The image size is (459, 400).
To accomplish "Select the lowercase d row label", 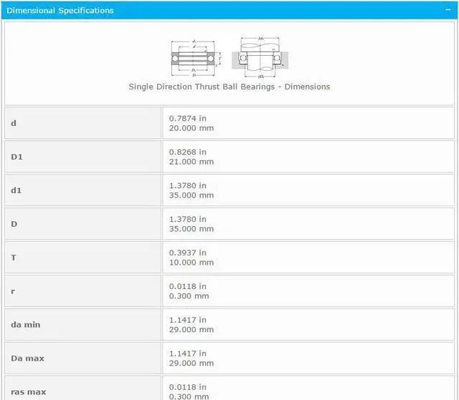I will pos(14,123).
